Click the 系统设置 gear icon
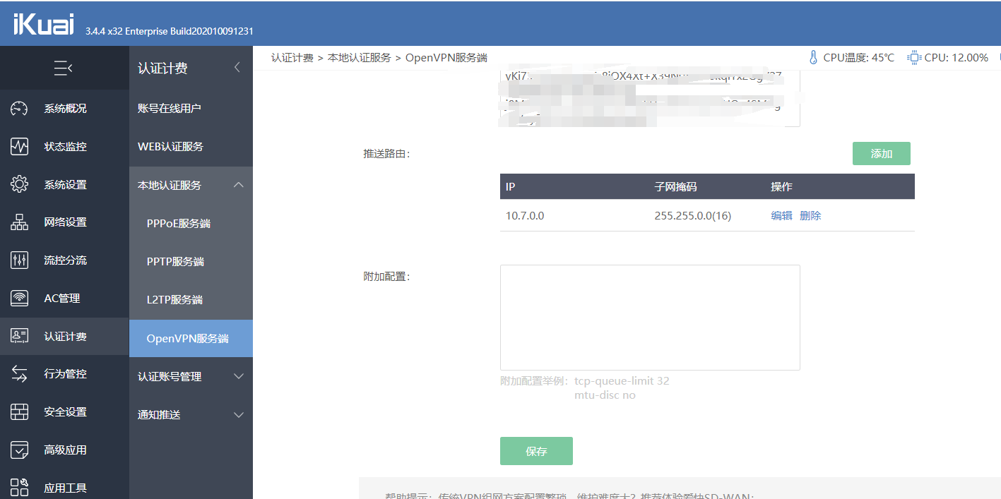The height and width of the screenshot is (499, 1001). (x=19, y=185)
